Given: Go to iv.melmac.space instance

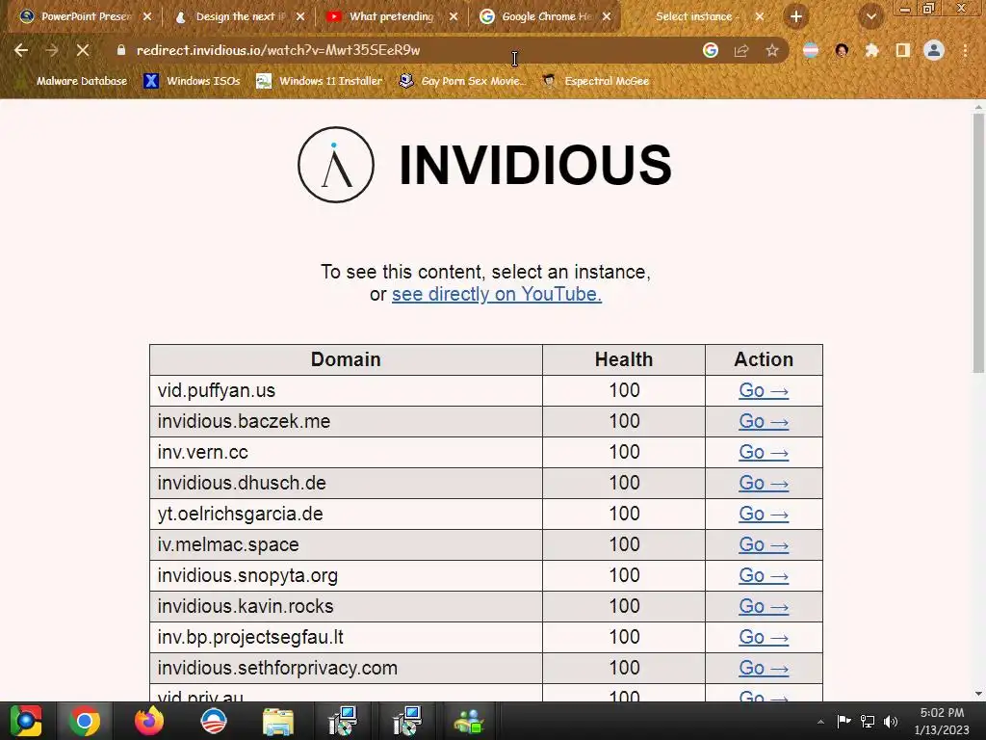Looking at the screenshot, I should pyautogui.click(x=764, y=545).
